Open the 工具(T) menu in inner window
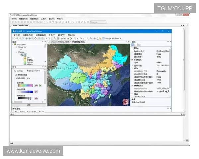This screenshot has width=199, height=159. point(52,35)
